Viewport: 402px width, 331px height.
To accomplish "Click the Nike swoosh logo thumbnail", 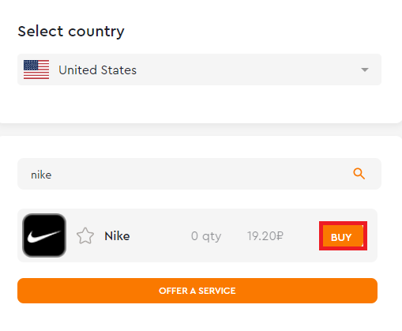I will (x=44, y=235).
